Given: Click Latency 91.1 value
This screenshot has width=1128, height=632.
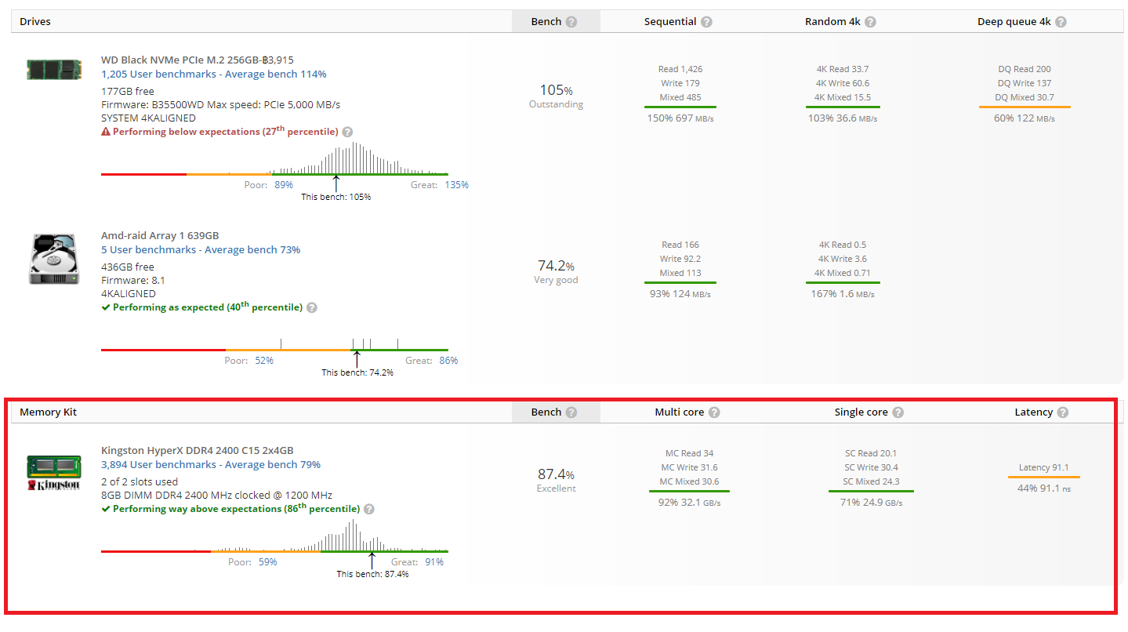Looking at the screenshot, I should [x=1044, y=468].
